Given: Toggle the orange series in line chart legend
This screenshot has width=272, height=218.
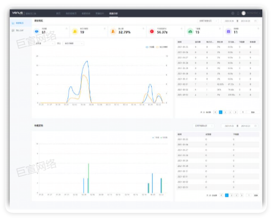Looking at the screenshot, I should (x=162, y=47).
